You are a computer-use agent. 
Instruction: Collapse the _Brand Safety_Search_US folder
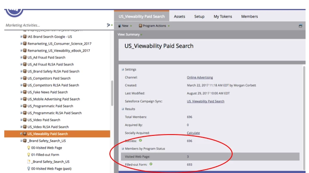pyautogui.click(x=21, y=141)
